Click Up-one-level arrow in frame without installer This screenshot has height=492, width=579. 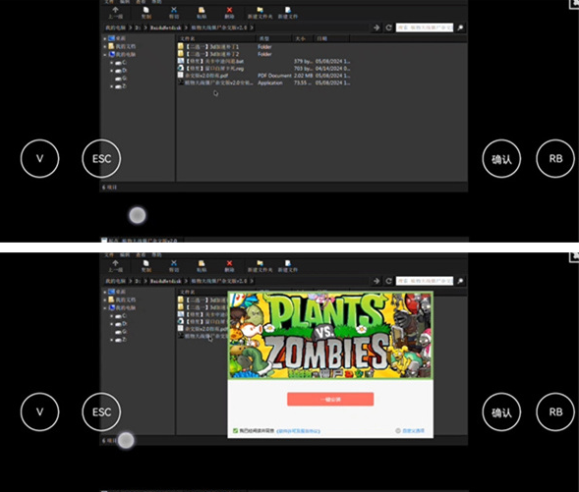click(115, 10)
